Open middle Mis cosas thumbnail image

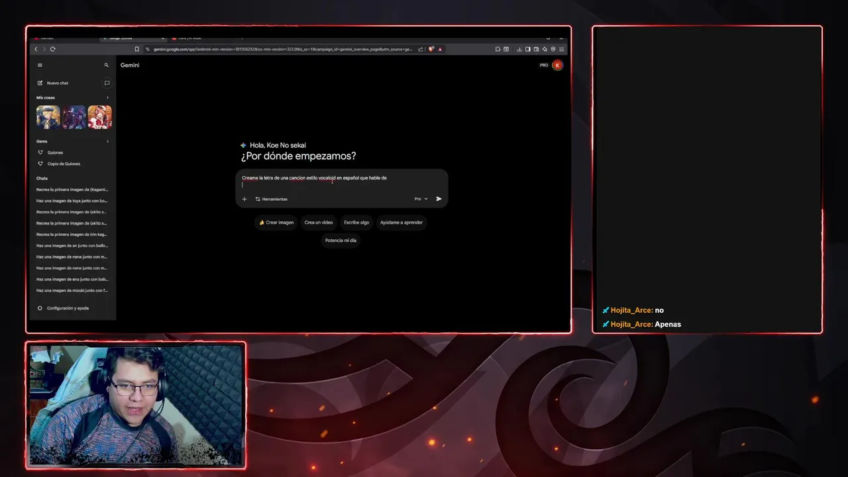(x=74, y=117)
